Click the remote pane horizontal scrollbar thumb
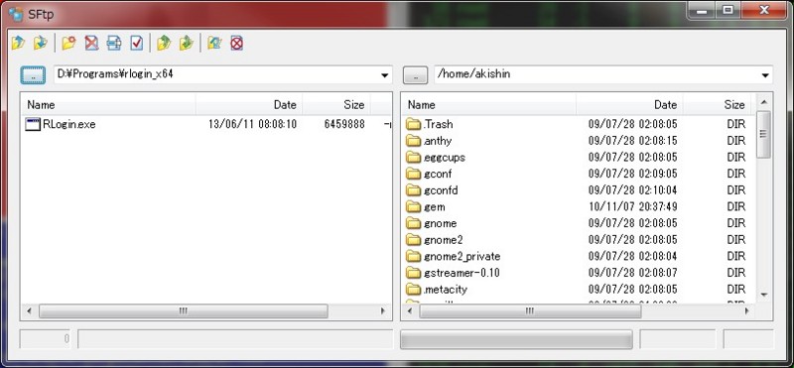Screen dimensions: 794x368 530,310
